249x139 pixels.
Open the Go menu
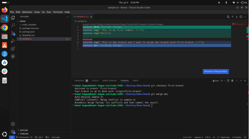coord(43,12)
